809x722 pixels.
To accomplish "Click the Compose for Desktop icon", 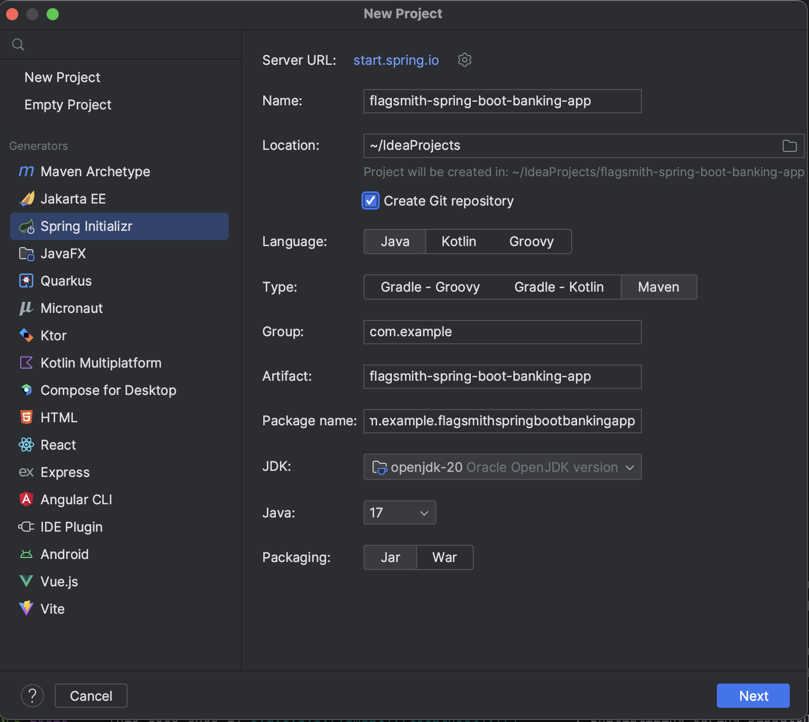I will 26,390.
